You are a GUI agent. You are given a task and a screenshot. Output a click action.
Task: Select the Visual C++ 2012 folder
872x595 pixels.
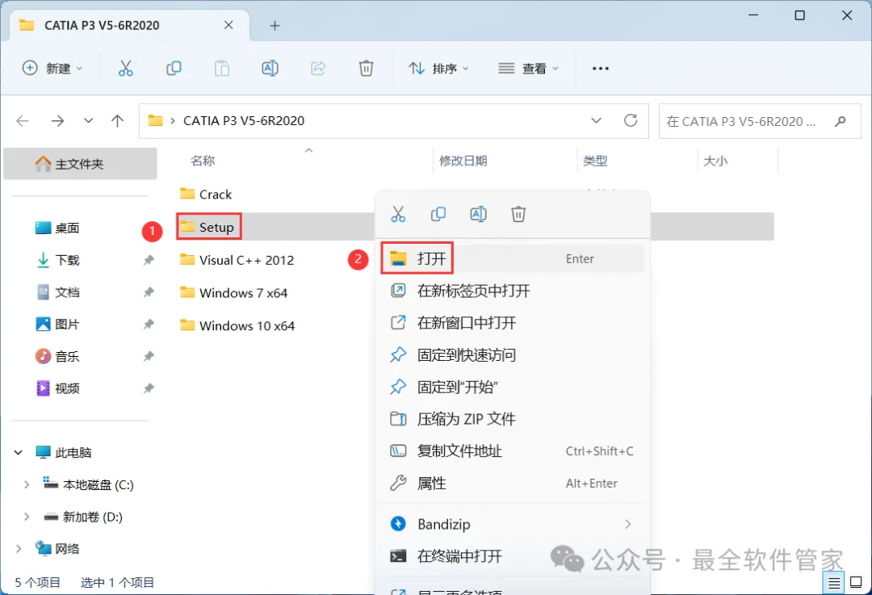(x=237, y=260)
